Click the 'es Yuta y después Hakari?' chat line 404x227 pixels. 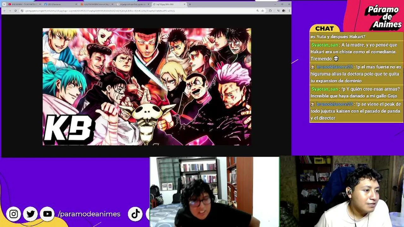click(338, 37)
